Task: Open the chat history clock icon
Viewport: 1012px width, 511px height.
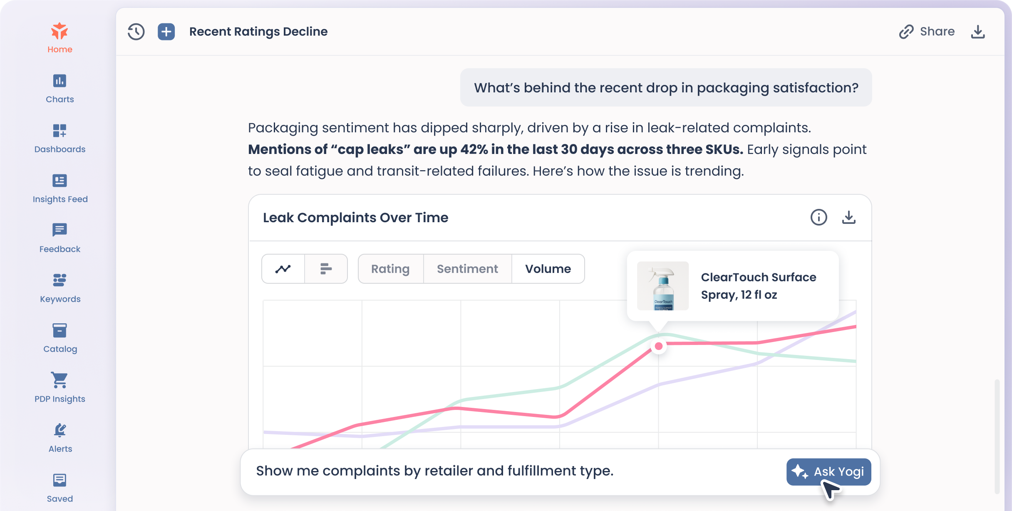Action: click(136, 32)
